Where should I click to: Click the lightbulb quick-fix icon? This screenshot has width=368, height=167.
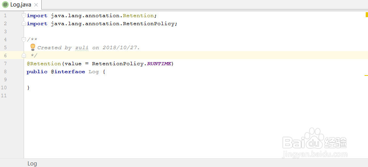pos(32,47)
